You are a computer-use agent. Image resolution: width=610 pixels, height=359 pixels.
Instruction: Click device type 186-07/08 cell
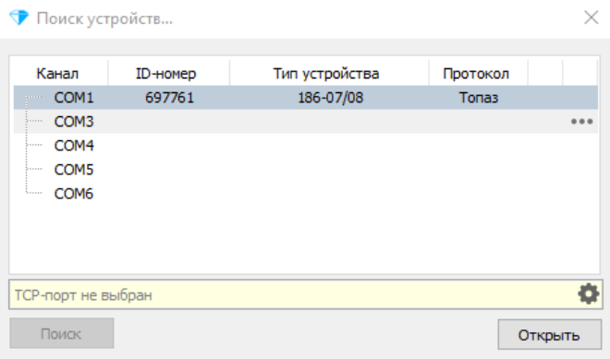(330, 98)
